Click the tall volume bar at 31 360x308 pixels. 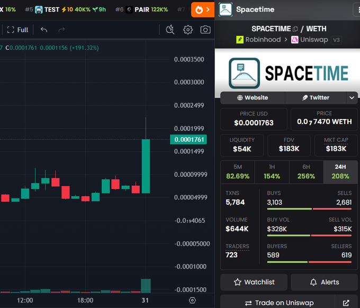click(146, 286)
